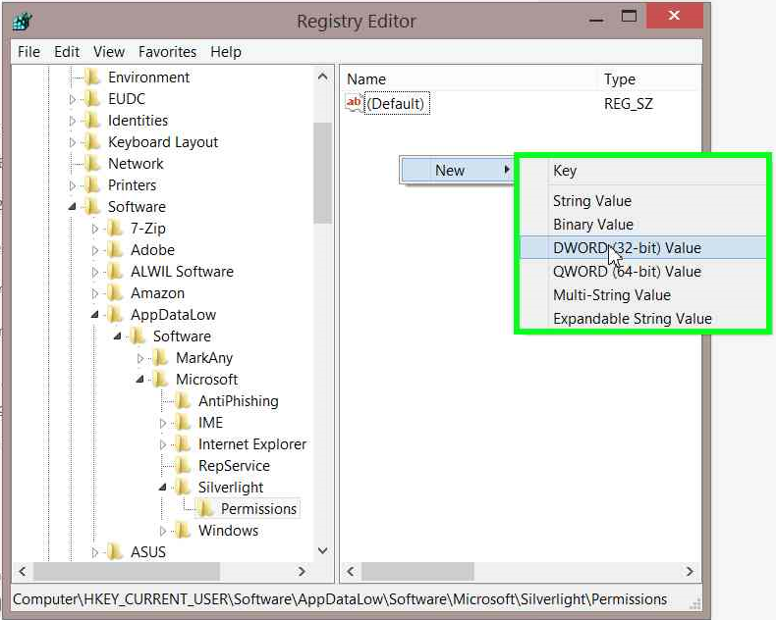Click the ASUS folder icon
Viewport: 776px width, 620px height.
tap(115, 551)
